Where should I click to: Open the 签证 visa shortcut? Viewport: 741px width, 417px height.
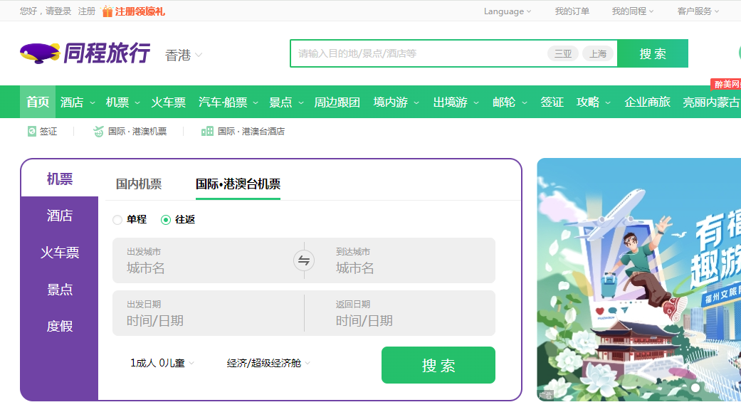(43, 131)
